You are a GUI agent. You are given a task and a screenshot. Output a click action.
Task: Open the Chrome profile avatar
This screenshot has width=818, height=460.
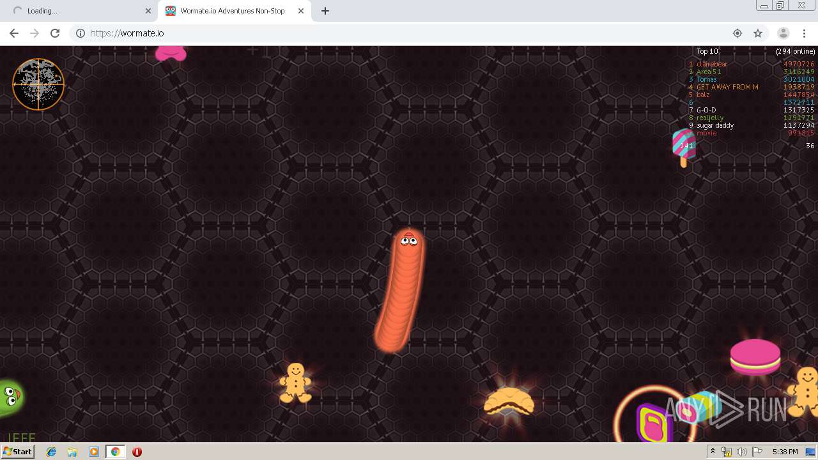pyautogui.click(x=783, y=33)
